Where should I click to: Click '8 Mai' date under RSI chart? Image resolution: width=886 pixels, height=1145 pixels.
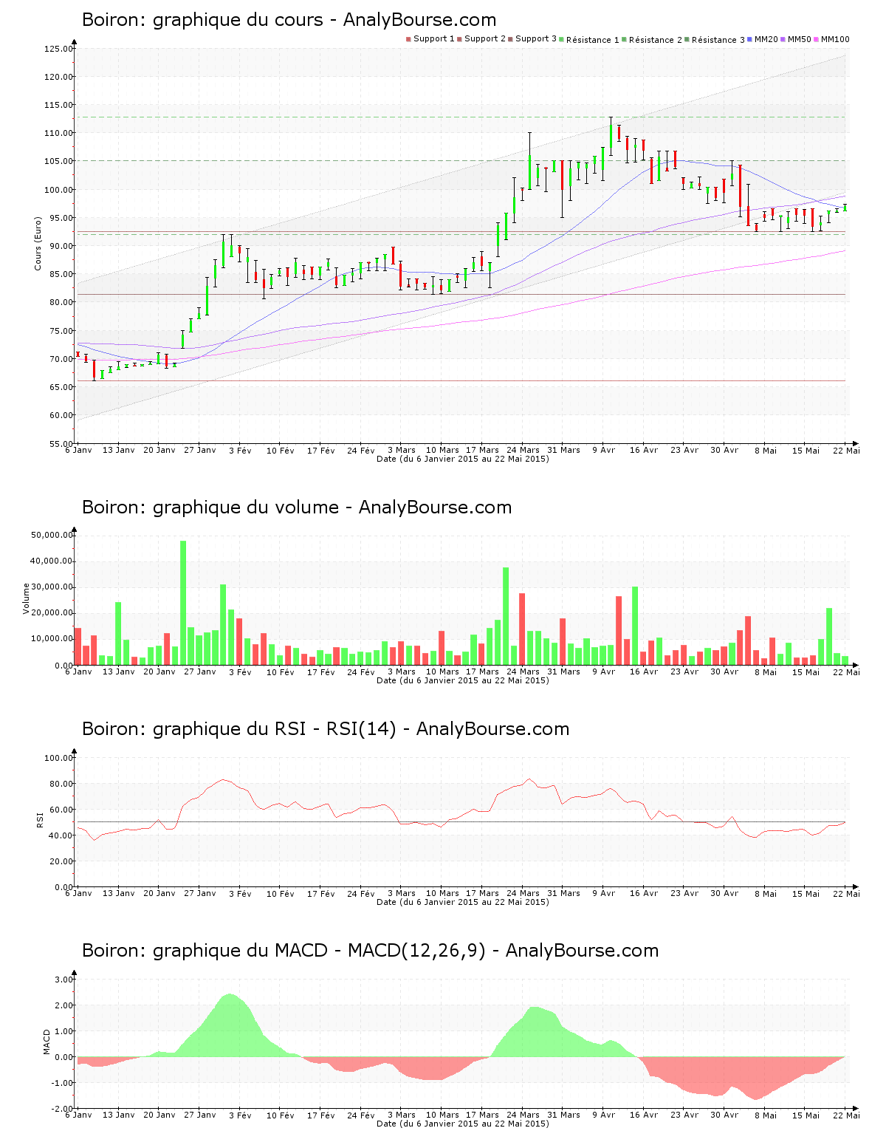coord(766,893)
